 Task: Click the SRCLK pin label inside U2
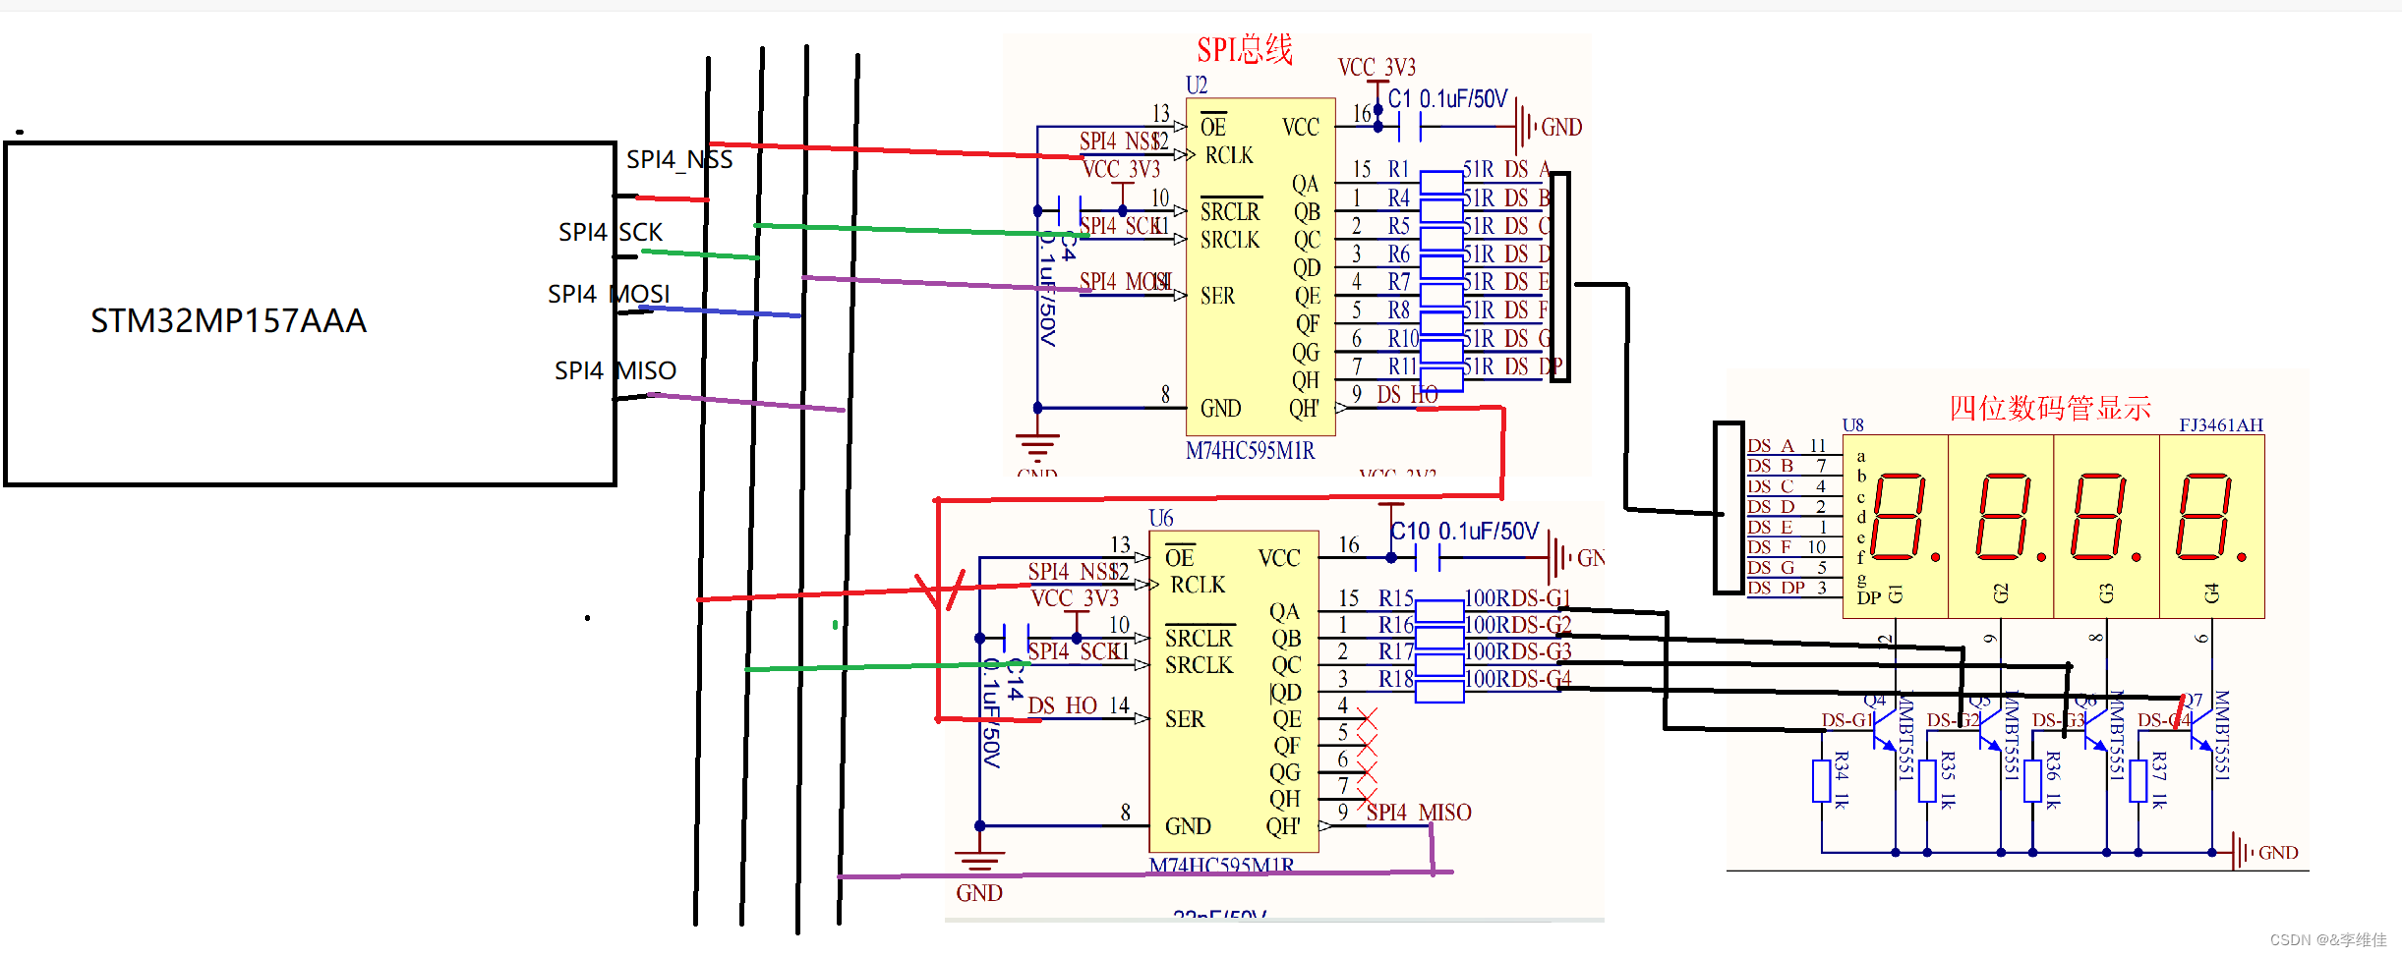click(1229, 240)
